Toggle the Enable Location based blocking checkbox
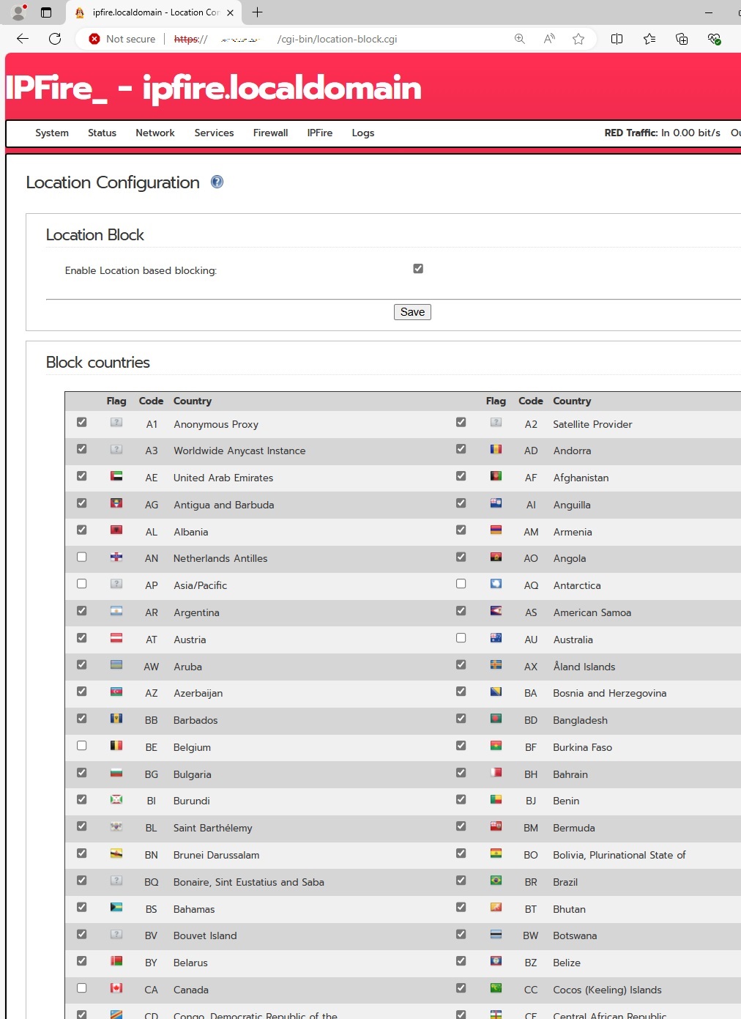This screenshot has width=741, height=1019. point(418,268)
